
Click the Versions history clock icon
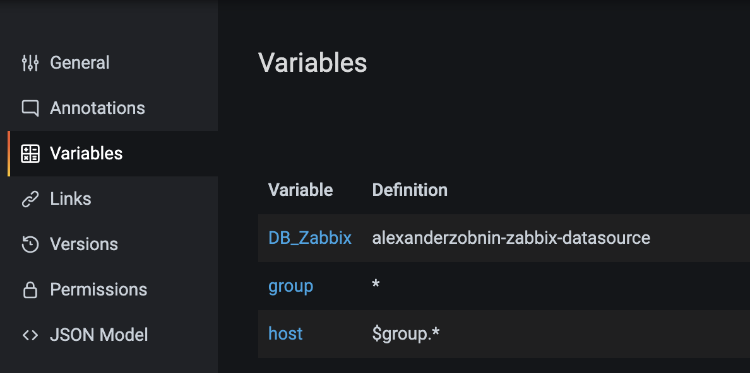[x=30, y=244]
